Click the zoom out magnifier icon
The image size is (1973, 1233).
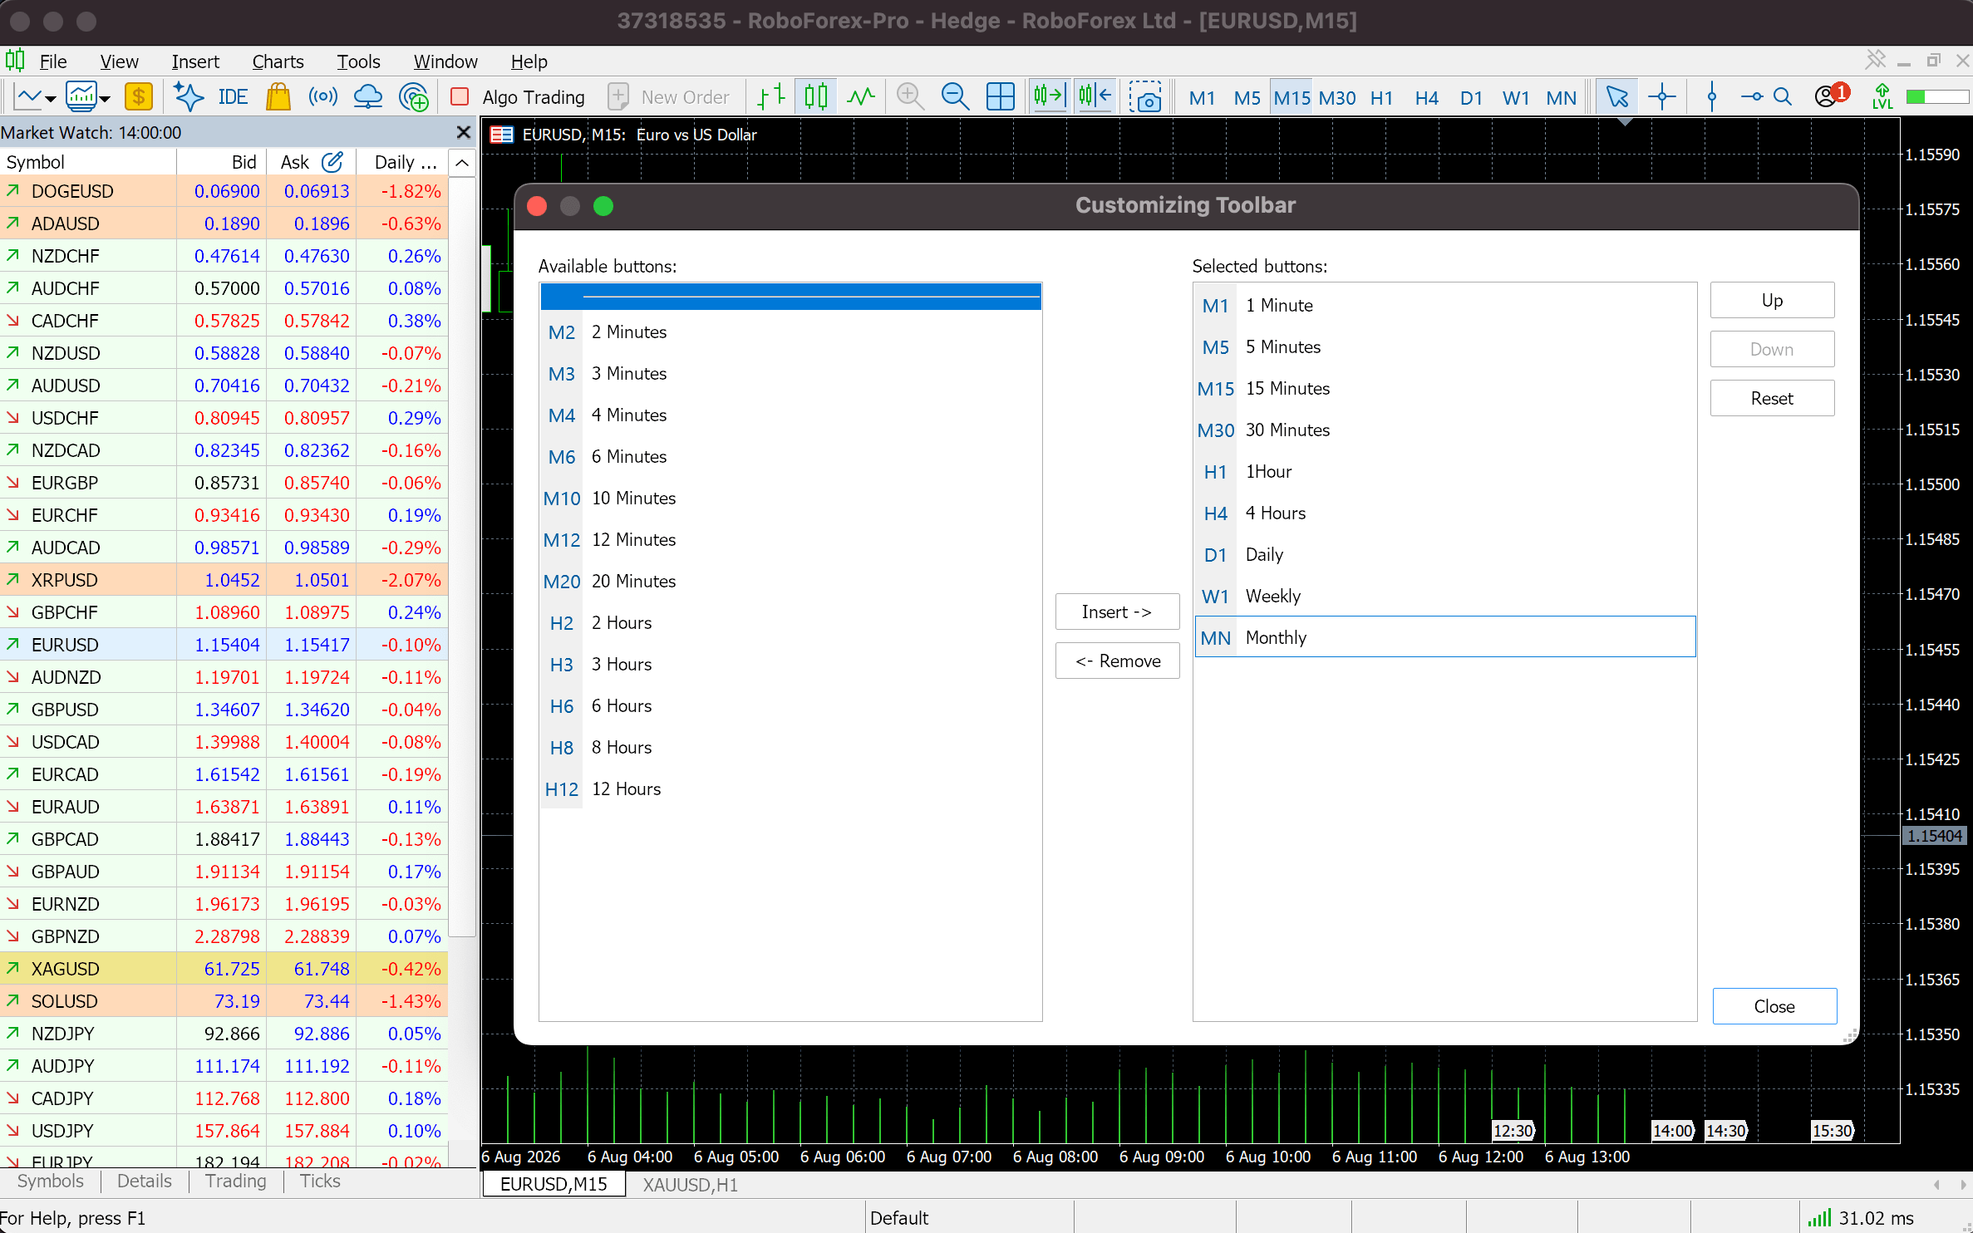click(955, 97)
